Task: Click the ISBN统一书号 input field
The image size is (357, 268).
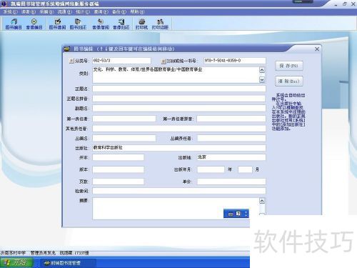Action: pyautogui.click(x=235, y=61)
